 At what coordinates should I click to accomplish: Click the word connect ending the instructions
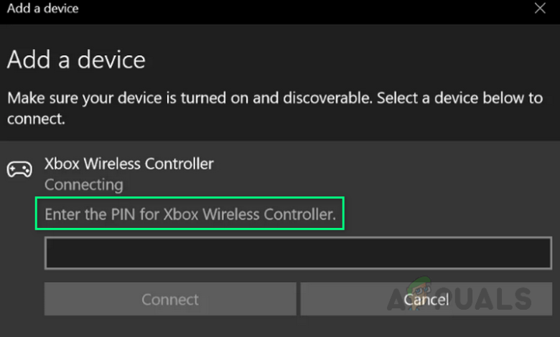pos(37,119)
